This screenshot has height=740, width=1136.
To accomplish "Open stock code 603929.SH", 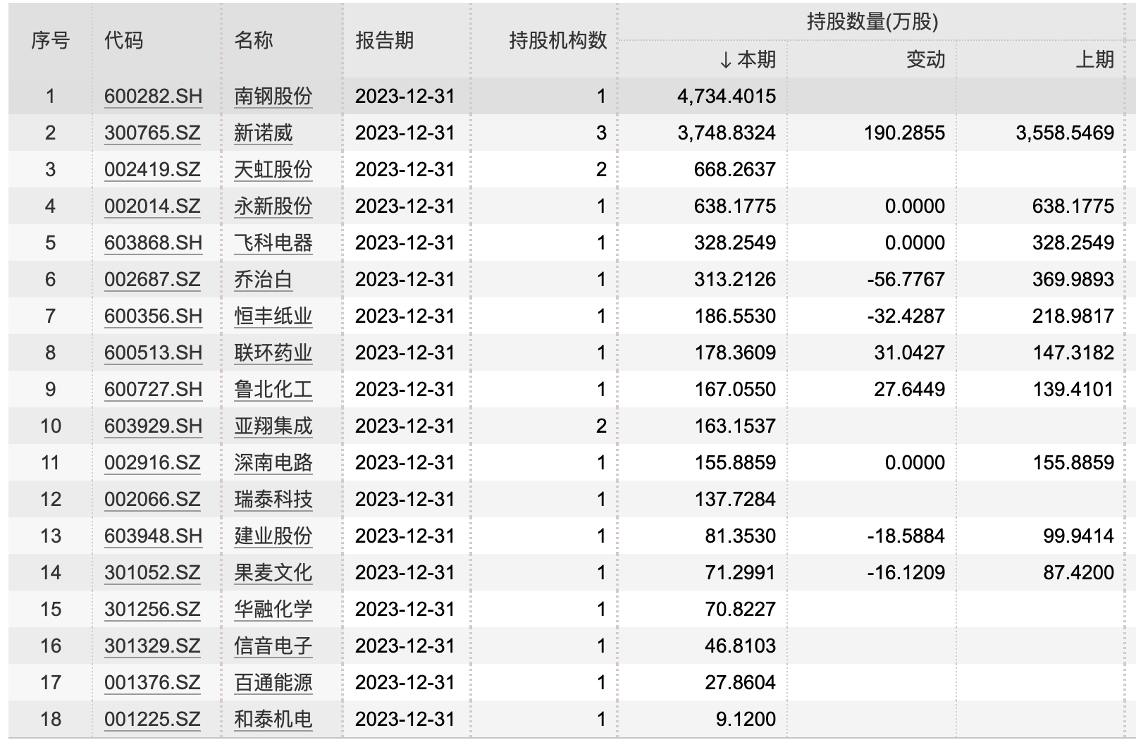I will pos(153,426).
